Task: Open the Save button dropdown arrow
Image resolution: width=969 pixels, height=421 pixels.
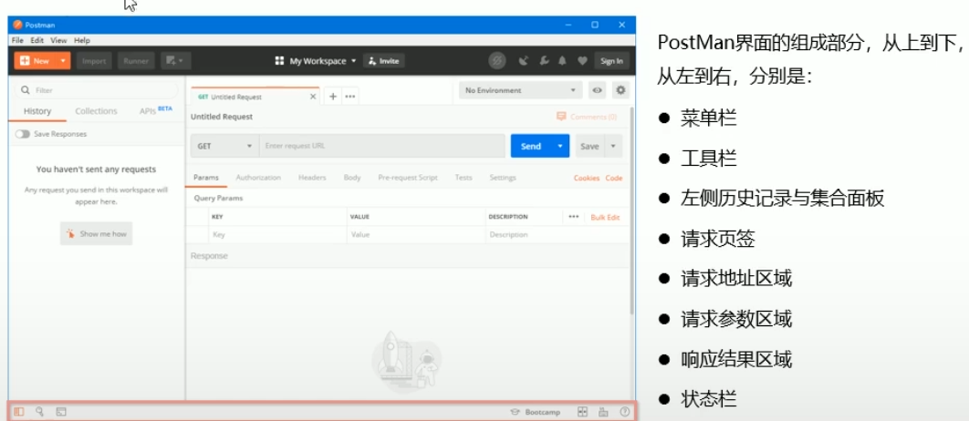Action: [613, 147]
